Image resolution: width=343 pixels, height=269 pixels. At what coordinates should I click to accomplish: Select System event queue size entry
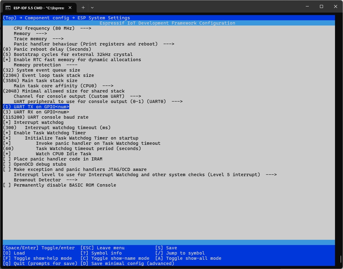42,70
